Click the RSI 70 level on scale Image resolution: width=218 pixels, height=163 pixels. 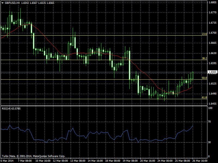tap(210, 122)
